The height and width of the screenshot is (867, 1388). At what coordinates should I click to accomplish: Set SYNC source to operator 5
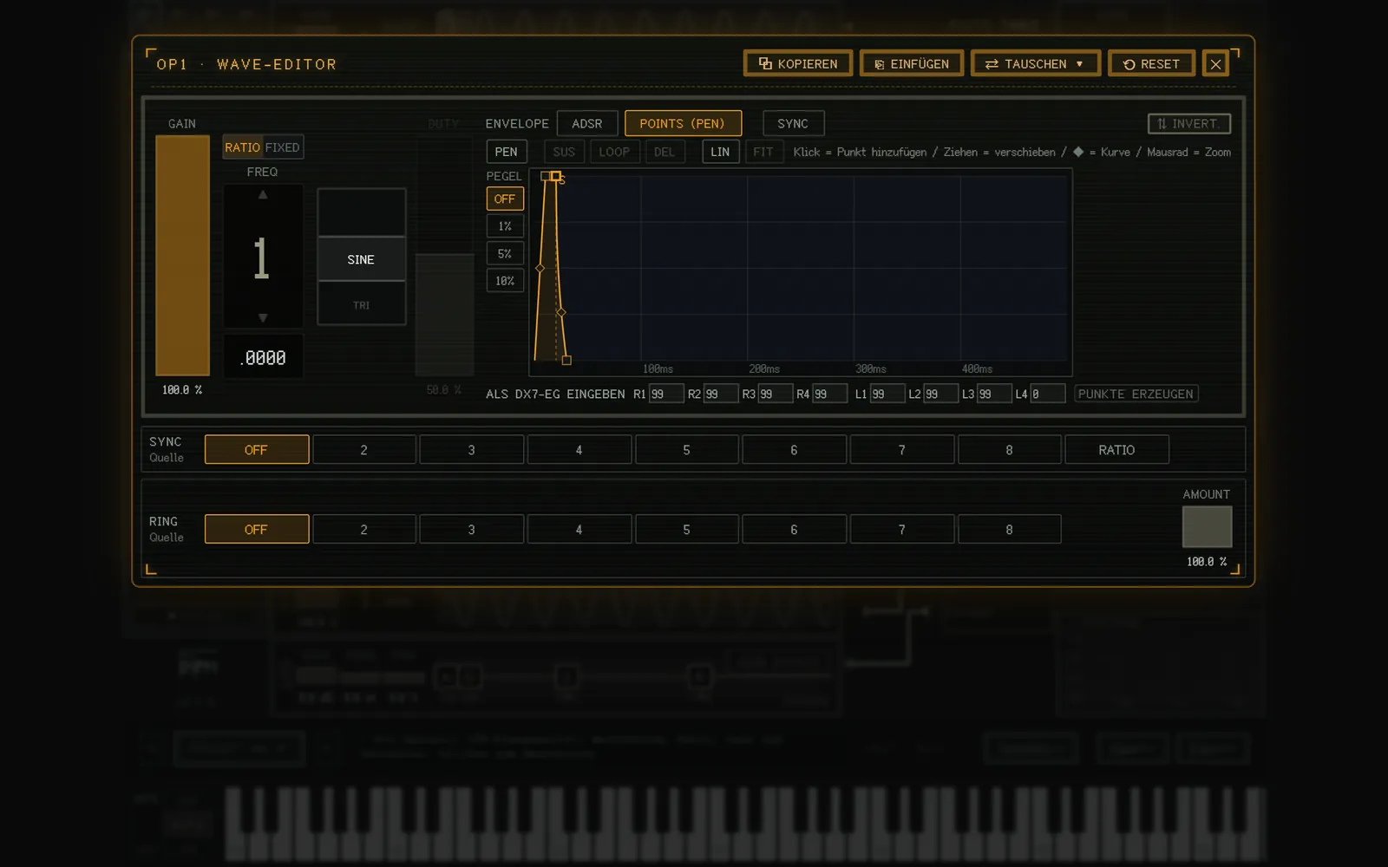click(687, 450)
